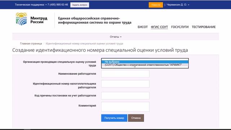Click the page heading 'Создание идентификационного номера'
231x130 pixels.
(x=100, y=50)
